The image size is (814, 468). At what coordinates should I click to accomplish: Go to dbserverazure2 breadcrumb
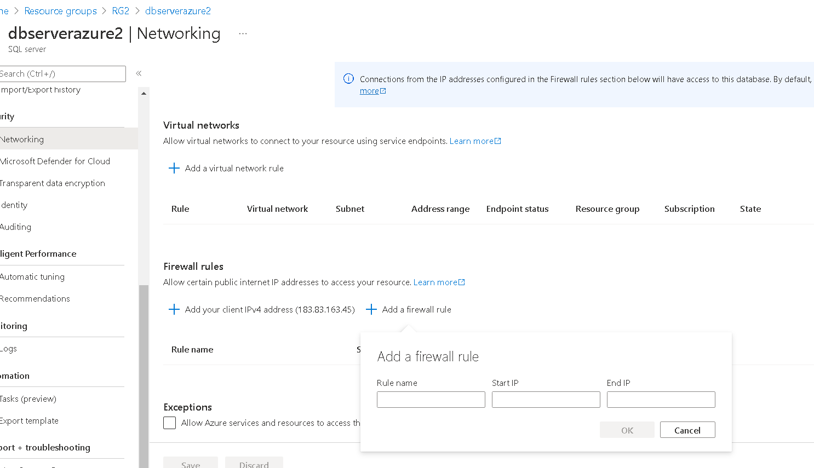tap(178, 11)
